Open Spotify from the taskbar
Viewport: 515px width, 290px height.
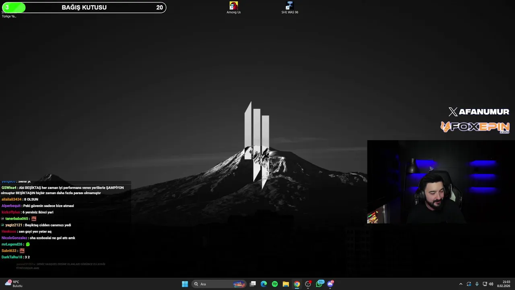275,284
